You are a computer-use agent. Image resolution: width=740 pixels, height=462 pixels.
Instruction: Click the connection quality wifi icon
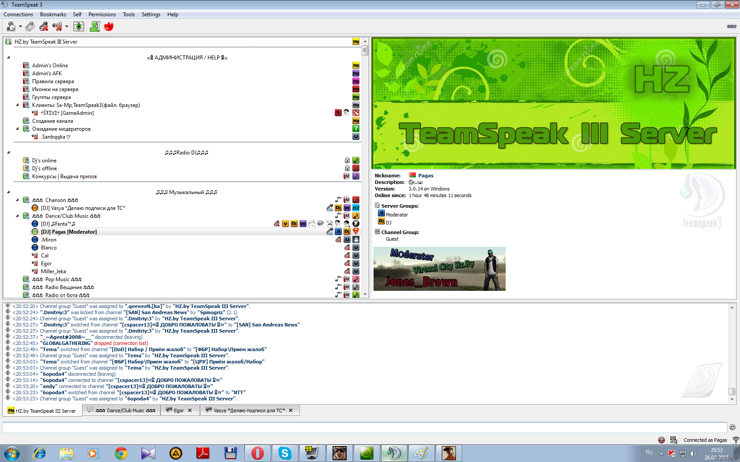point(736,440)
